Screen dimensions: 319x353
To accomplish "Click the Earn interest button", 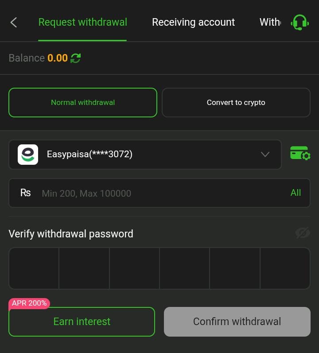I will [x=82, y=322].
